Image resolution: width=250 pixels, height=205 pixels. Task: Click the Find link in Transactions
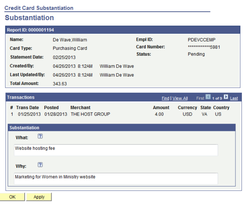(165, 98)
